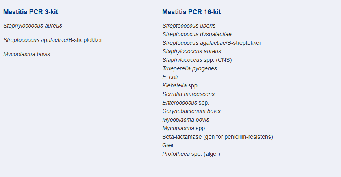The height and width of the screenshot is (177, 341).
Task: Click Streptococcus agalactiae/B-streptokker in 3-kit column
Action: [52, 40]
